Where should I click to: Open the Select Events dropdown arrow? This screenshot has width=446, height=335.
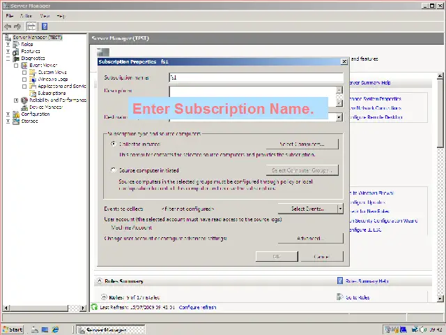point(340,209)
